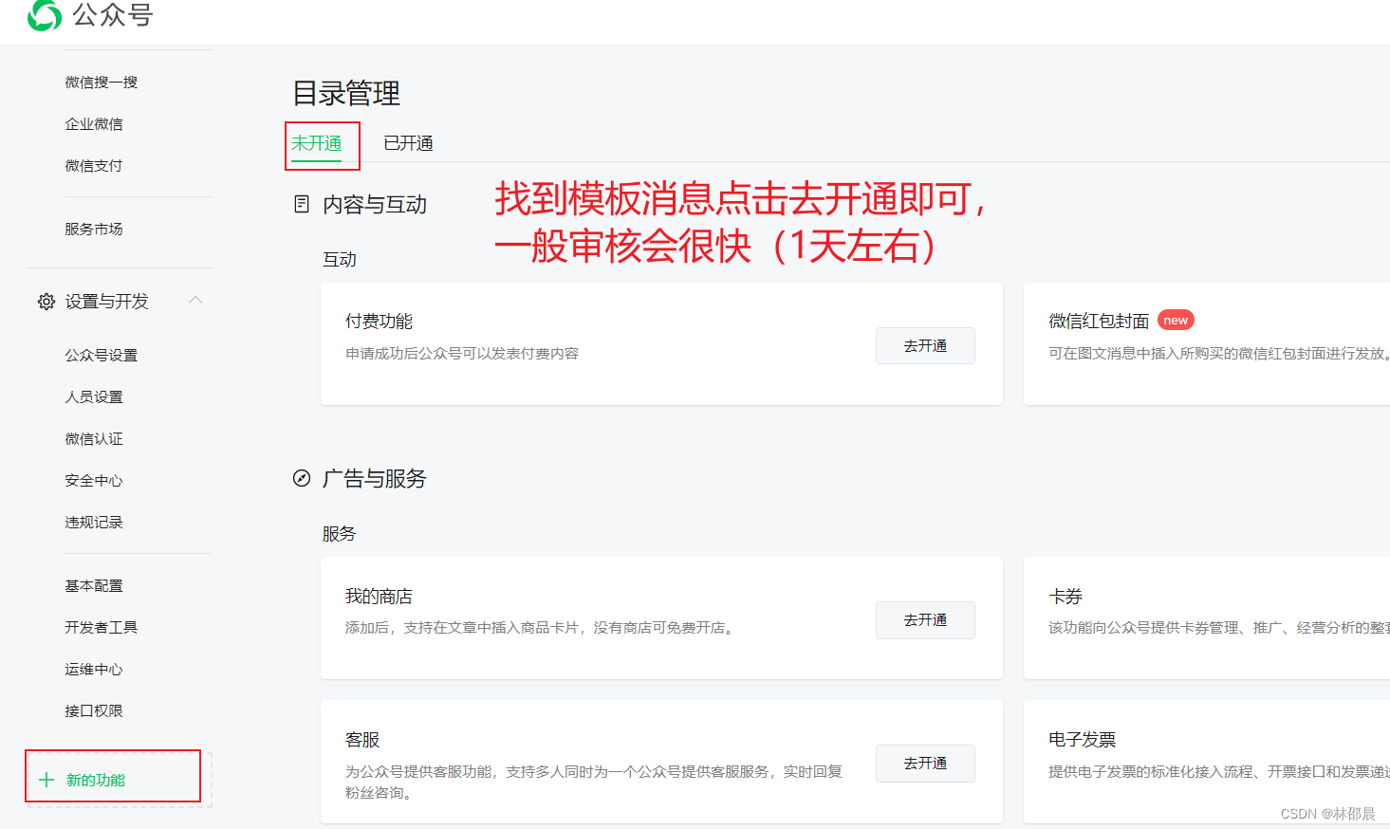Open 公众号设置 in the sidebar
Image resolution: width=1390 pixels, height=829 pixels.
102,356
